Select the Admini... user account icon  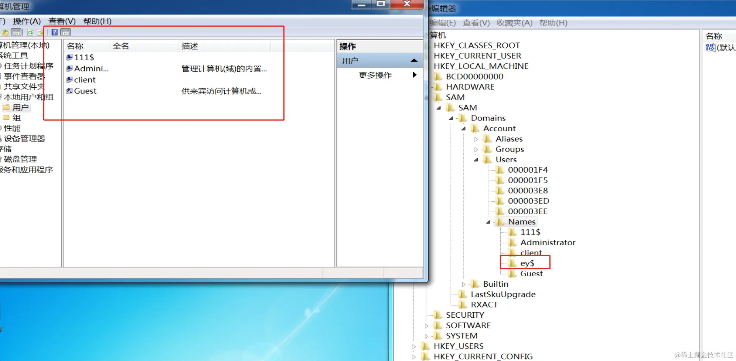click(69, 68)
